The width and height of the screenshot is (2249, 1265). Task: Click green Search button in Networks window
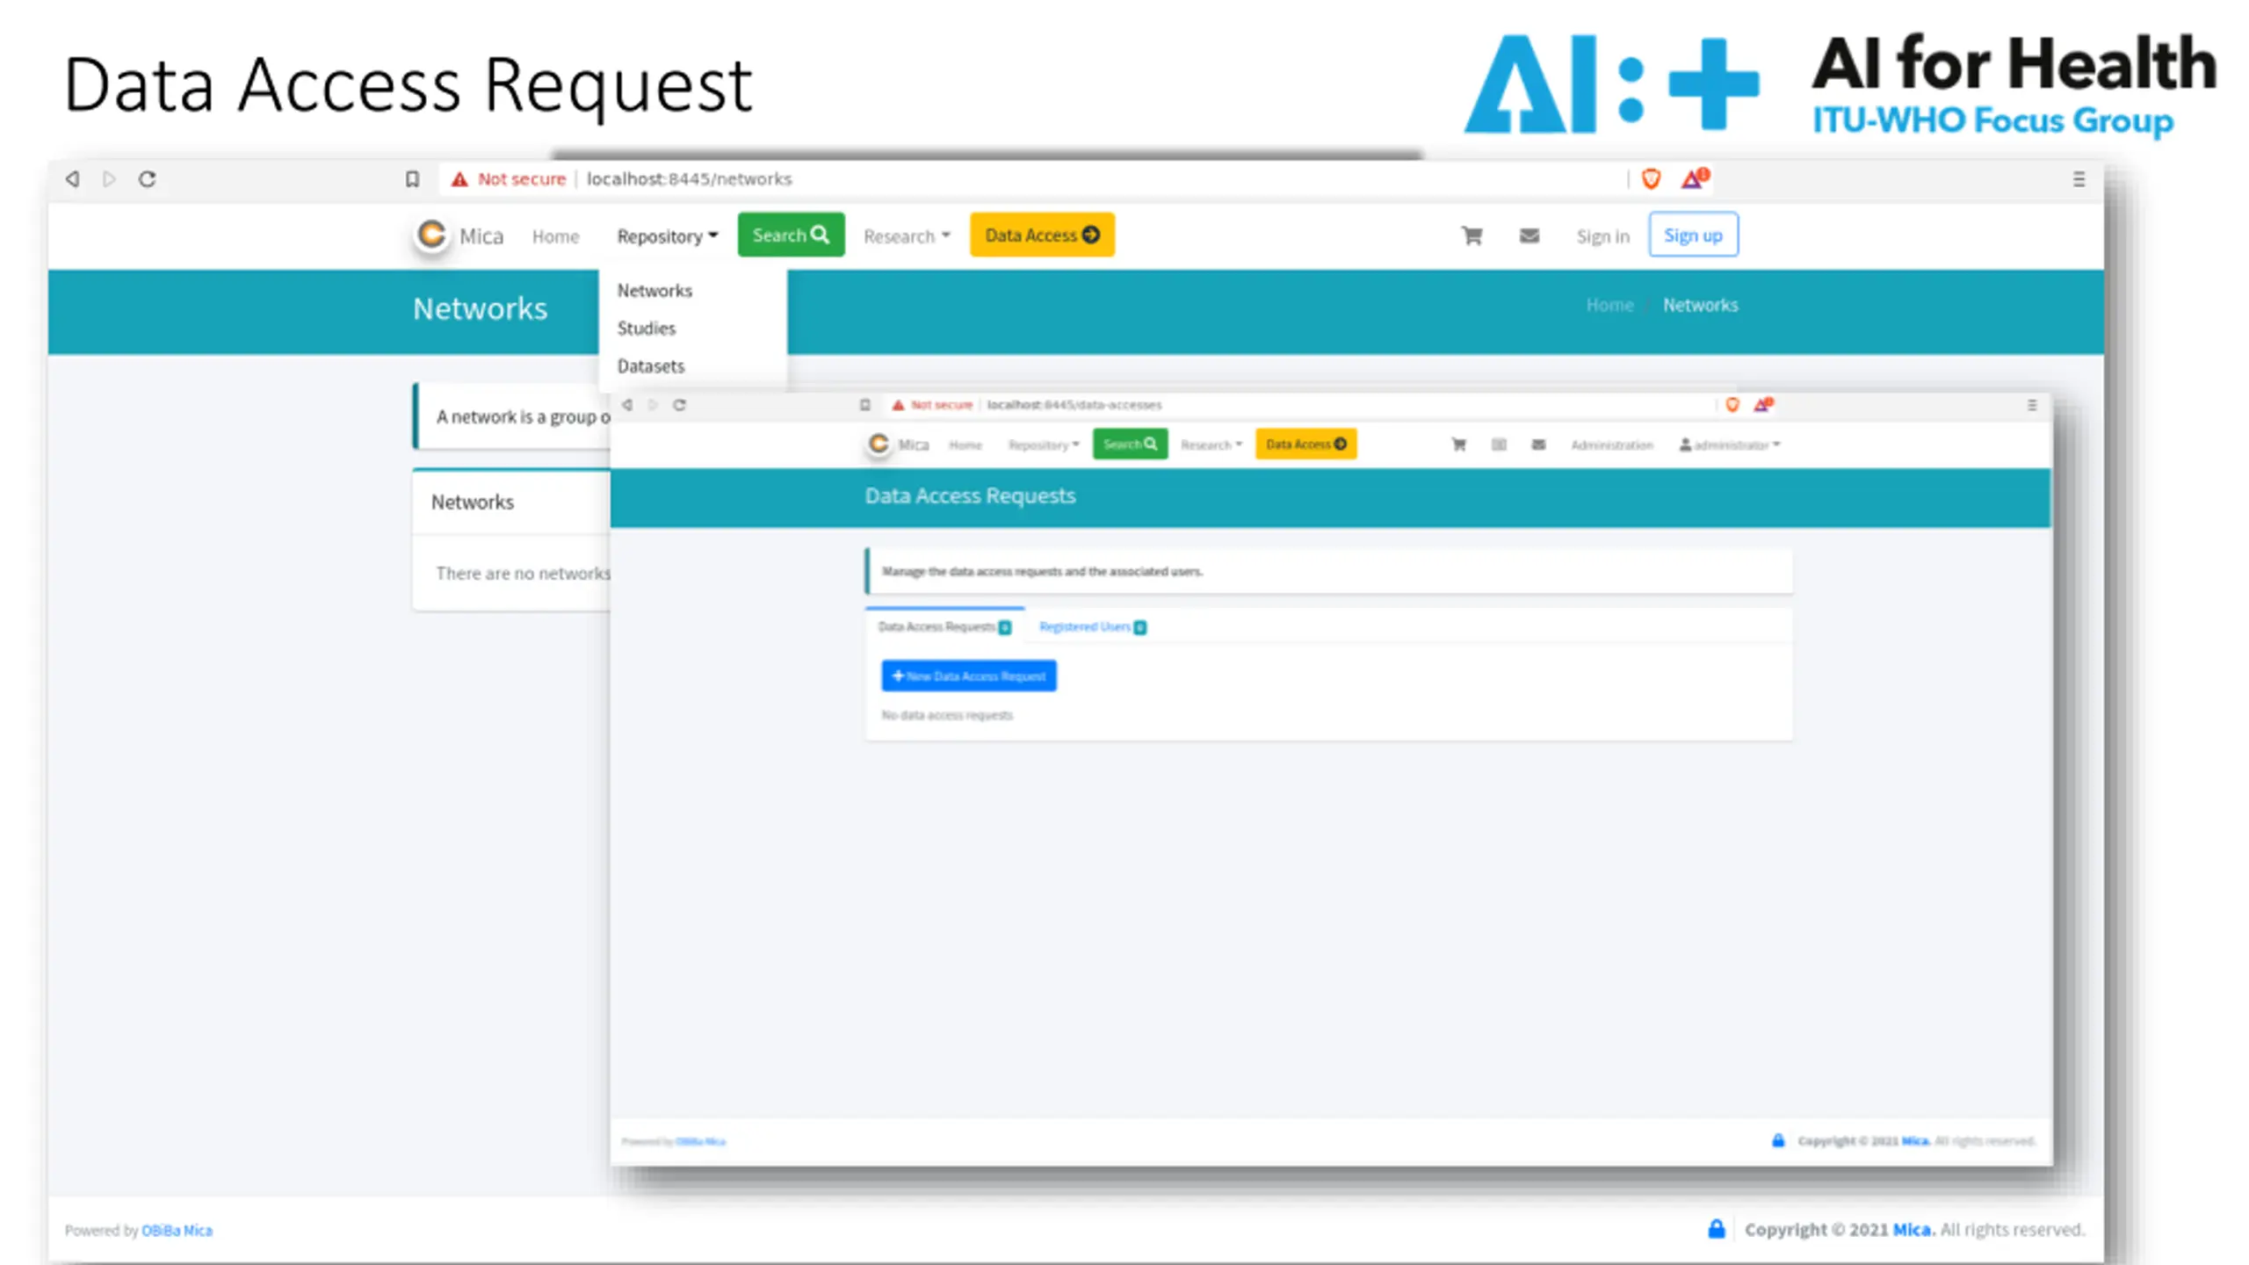(x=791, y=235)
